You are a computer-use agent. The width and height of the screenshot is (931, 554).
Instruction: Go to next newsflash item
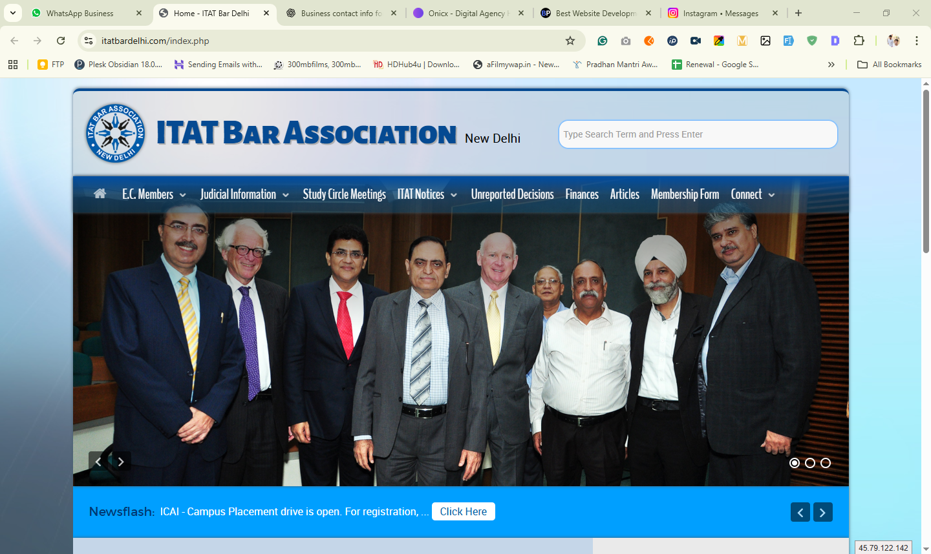point(822,512)
